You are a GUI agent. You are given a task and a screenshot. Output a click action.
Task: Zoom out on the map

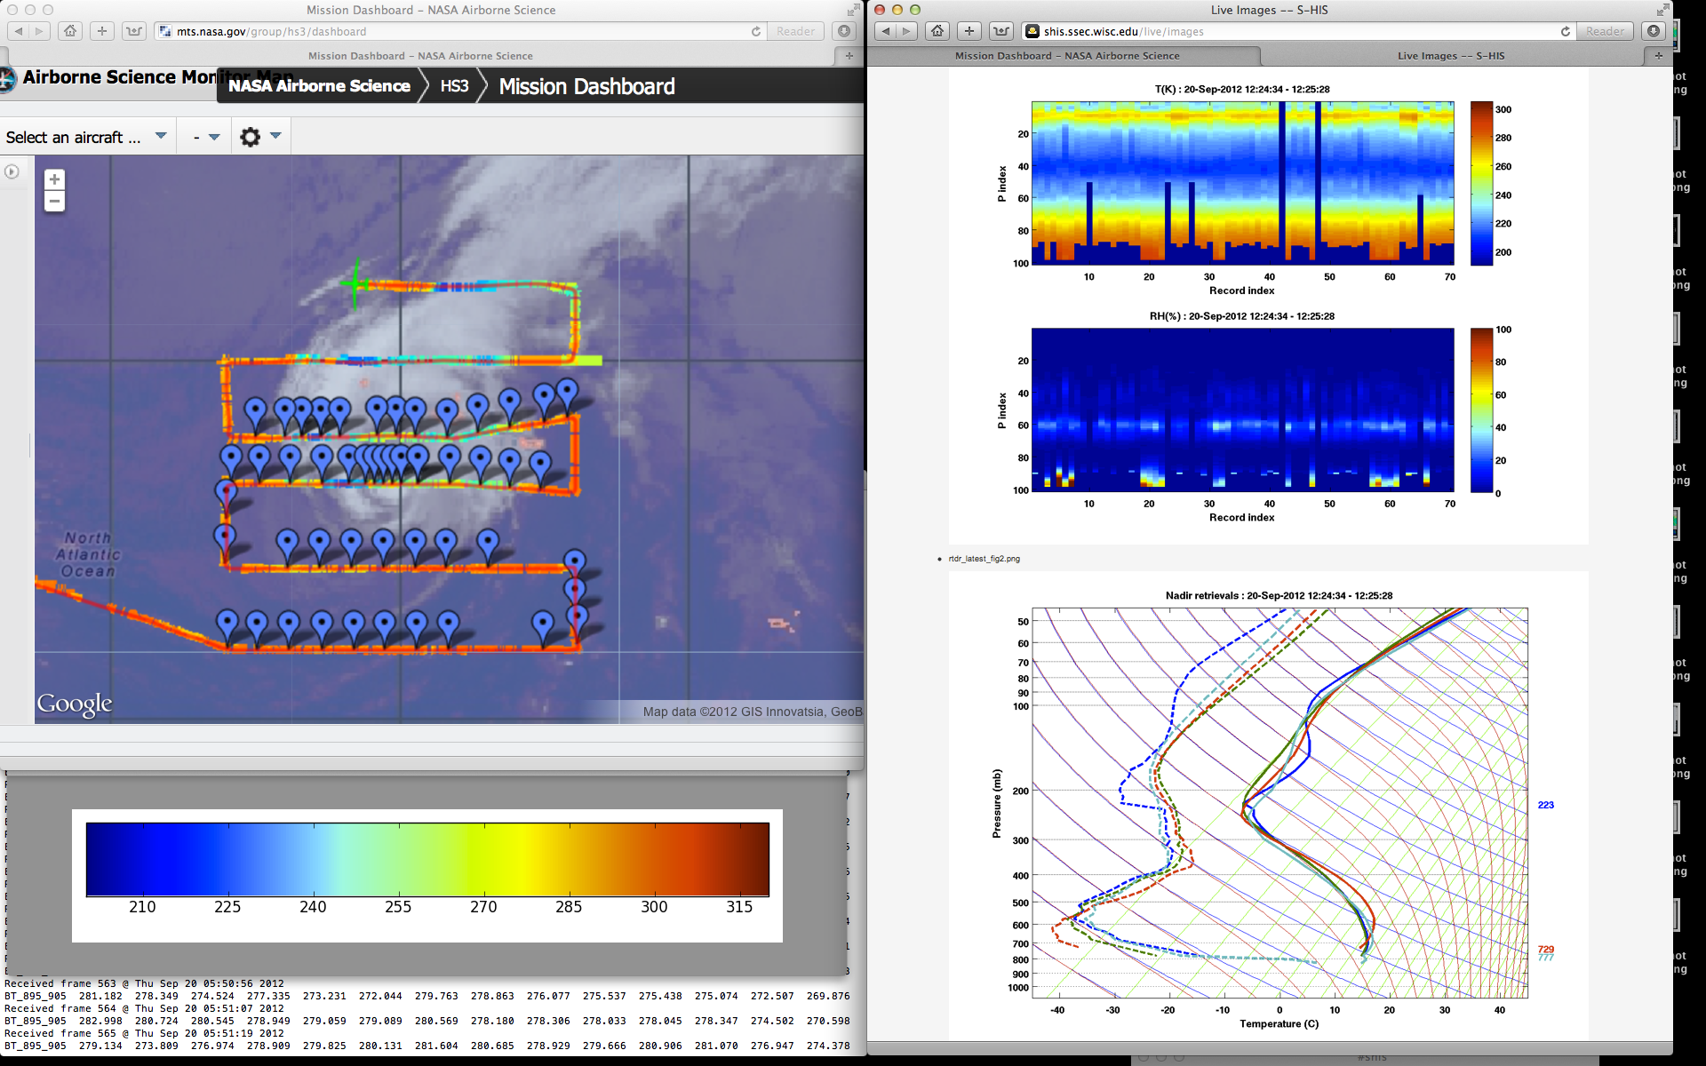54,202
